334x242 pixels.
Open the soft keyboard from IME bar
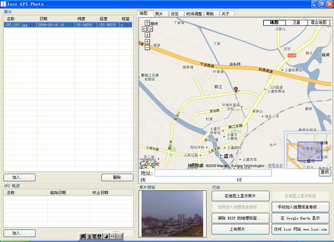[x=119, y=236]
